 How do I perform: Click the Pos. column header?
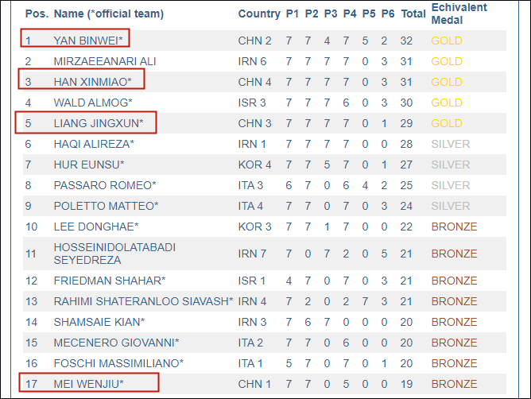point(37,14)
